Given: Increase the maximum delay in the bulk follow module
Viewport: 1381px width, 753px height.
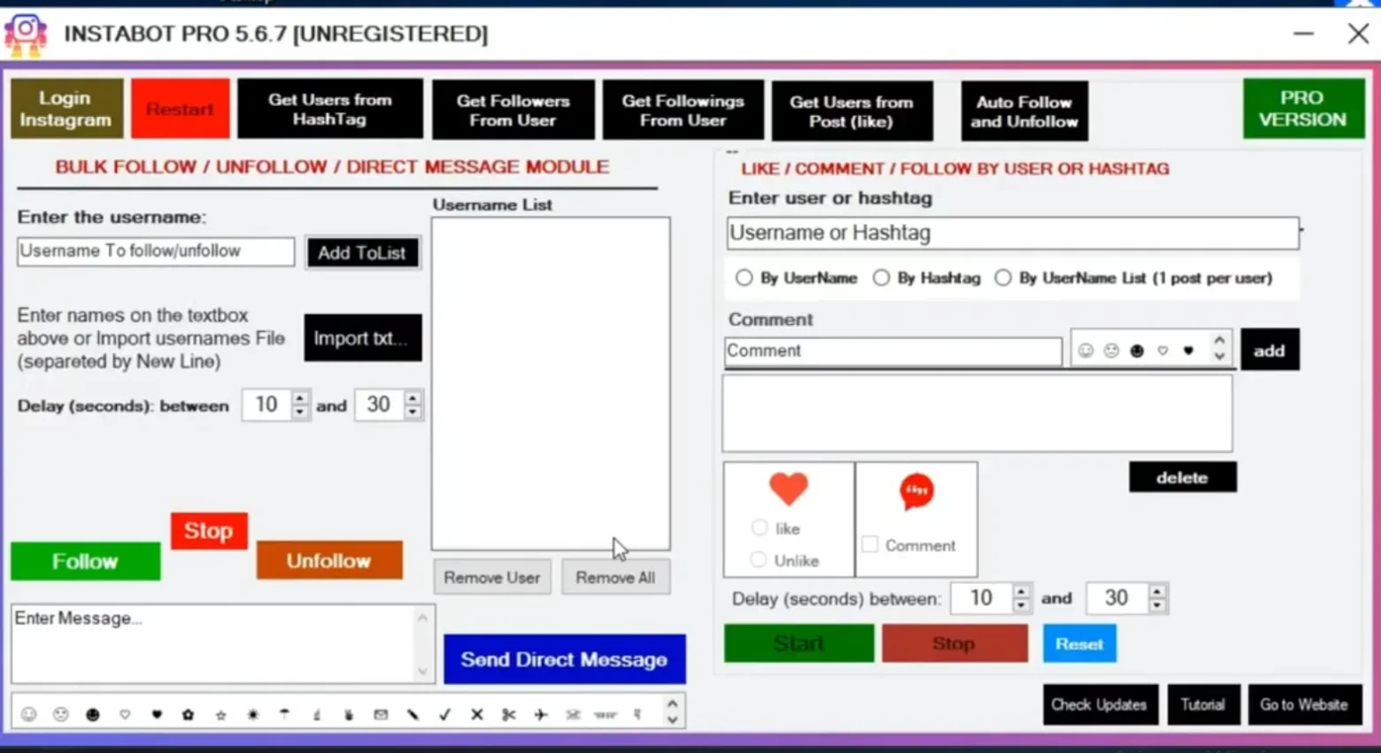Looking at the screenshot, I should click(x=413, y=398).
